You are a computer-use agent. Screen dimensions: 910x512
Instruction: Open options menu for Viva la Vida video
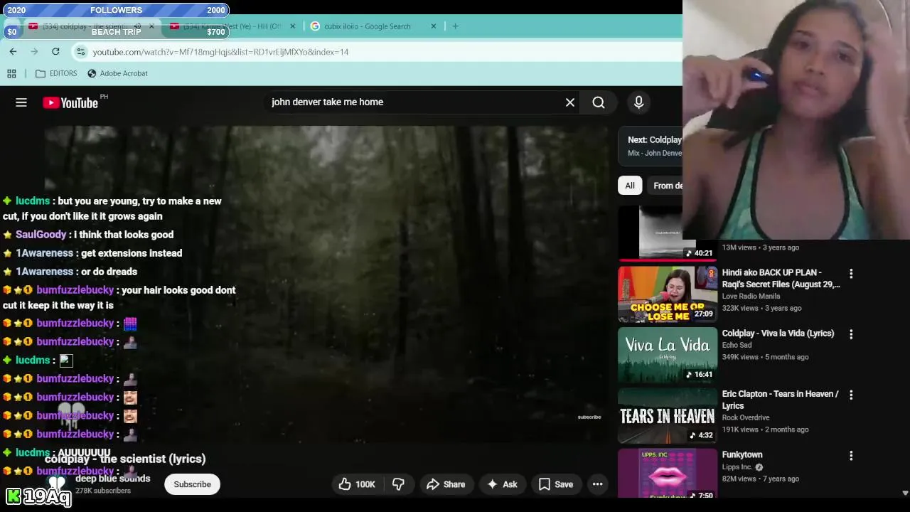(x=851, y=334)
